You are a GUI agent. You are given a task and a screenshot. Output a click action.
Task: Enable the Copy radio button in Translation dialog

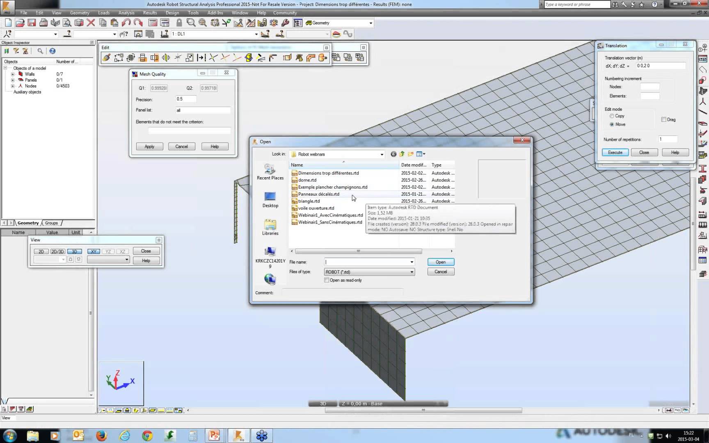tap(611, 116)
